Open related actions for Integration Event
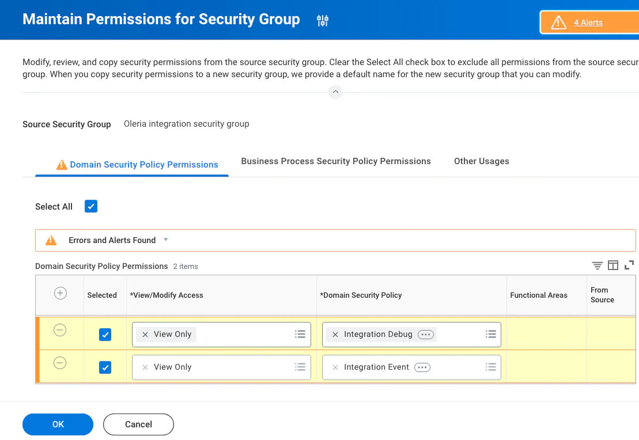 [x=422, y=367]
